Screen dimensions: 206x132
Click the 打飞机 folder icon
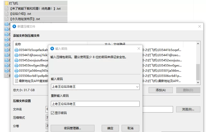tap(7, 3)
